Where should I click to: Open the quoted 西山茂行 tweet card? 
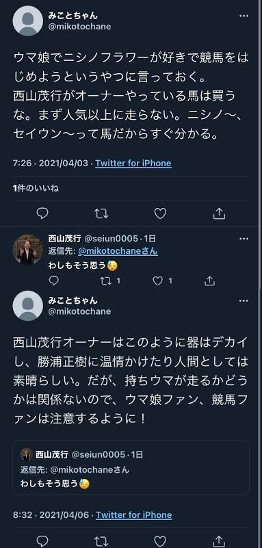point(131,468)
